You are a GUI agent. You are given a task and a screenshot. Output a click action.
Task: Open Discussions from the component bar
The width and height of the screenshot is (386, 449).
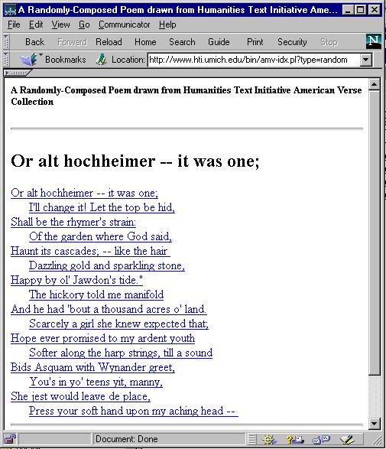(x=321, y=439)
